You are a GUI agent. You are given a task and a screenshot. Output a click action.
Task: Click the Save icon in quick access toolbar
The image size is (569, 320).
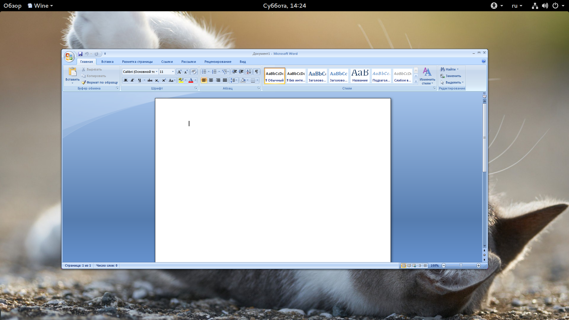pyautogui.click(x=80, y=54)
